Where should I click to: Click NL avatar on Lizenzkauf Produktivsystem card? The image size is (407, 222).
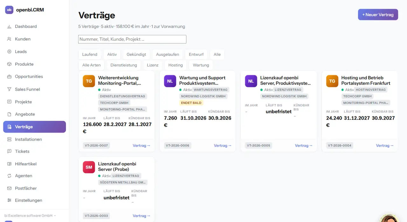[x=251, y=81]
